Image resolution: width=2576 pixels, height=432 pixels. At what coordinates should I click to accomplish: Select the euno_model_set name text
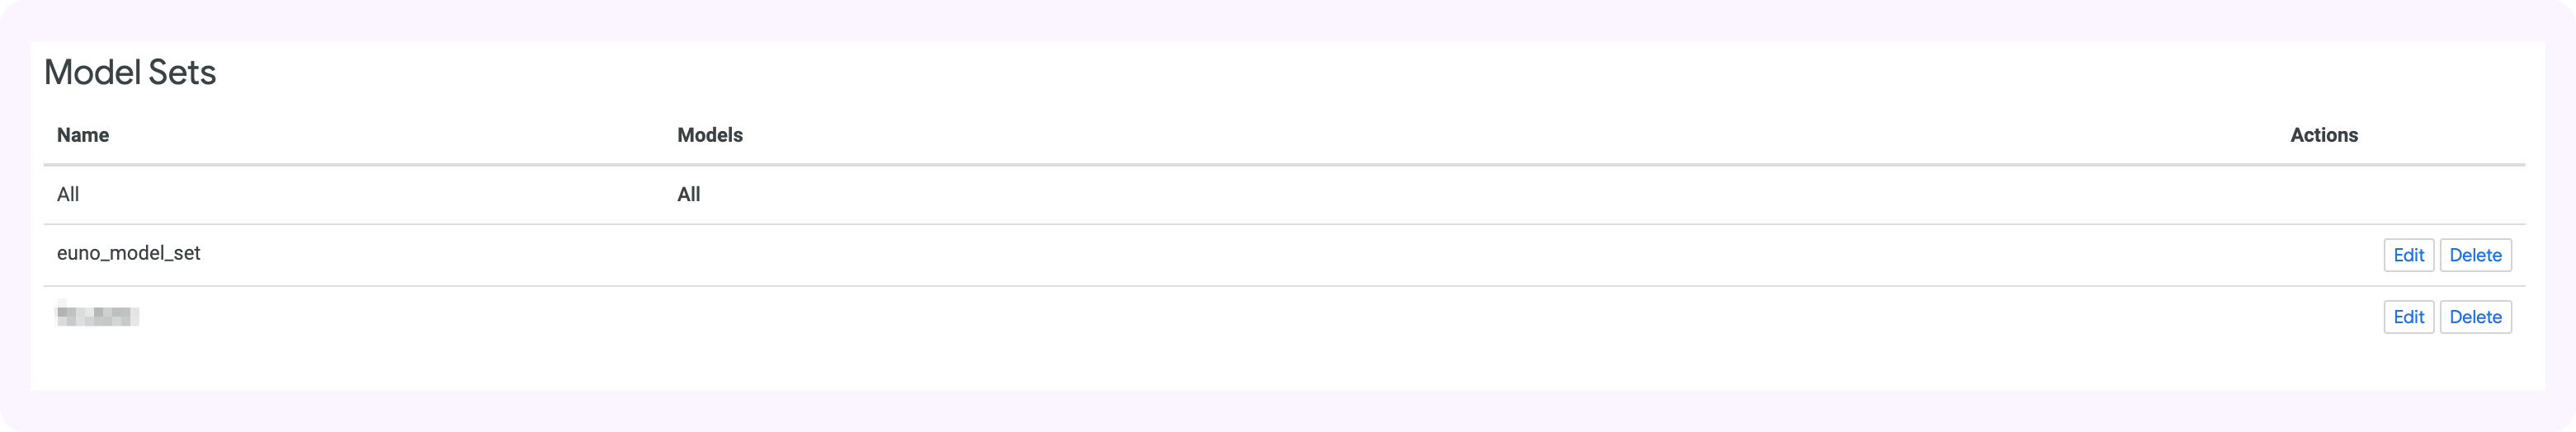coord(129,254)
